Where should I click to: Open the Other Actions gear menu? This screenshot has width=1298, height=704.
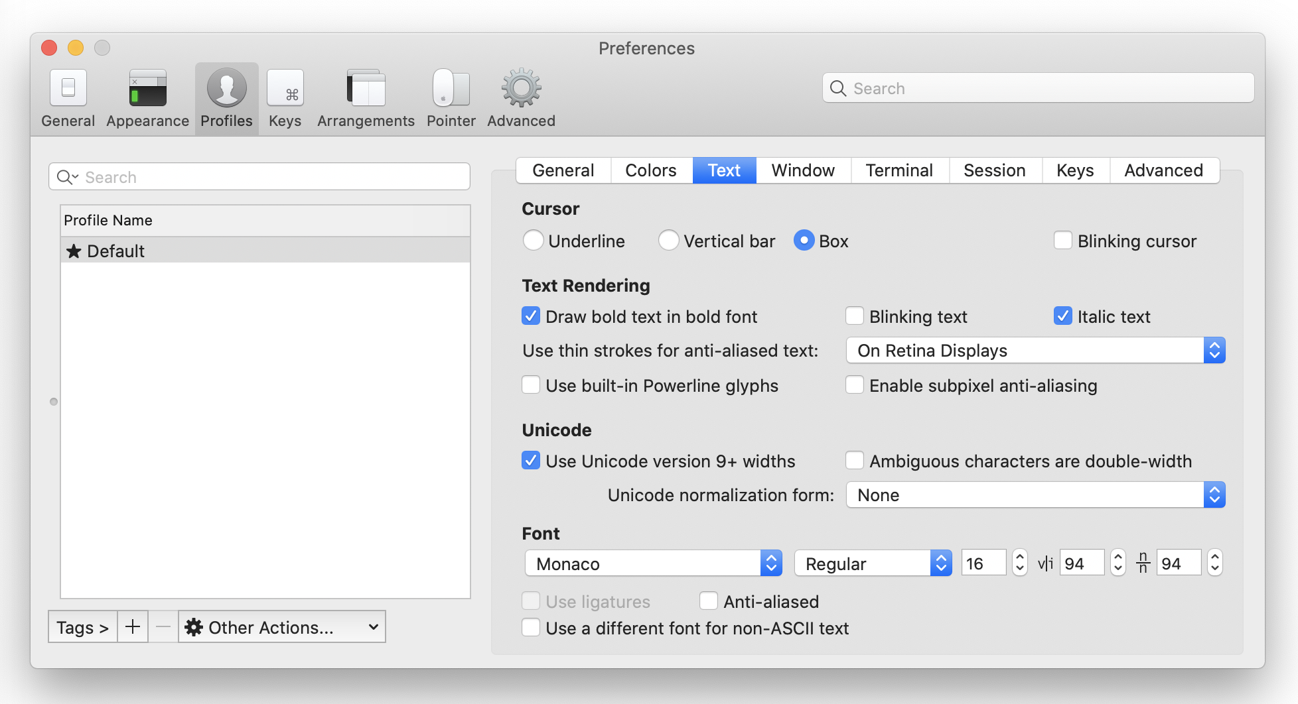pyautogui.click(x=281, y=626)
